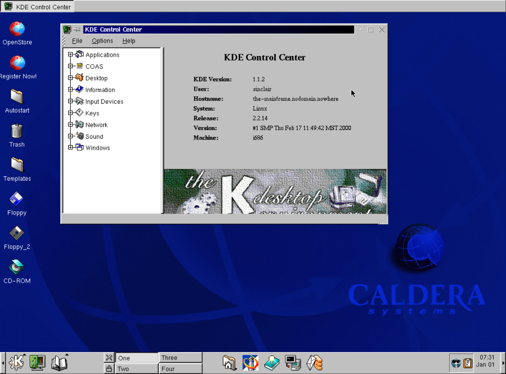Click the panel logout X button
506x374 pixels.
(109, 357)
